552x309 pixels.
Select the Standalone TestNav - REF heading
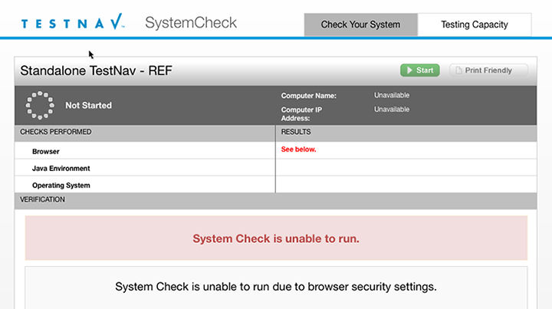(x=95, y=71)
